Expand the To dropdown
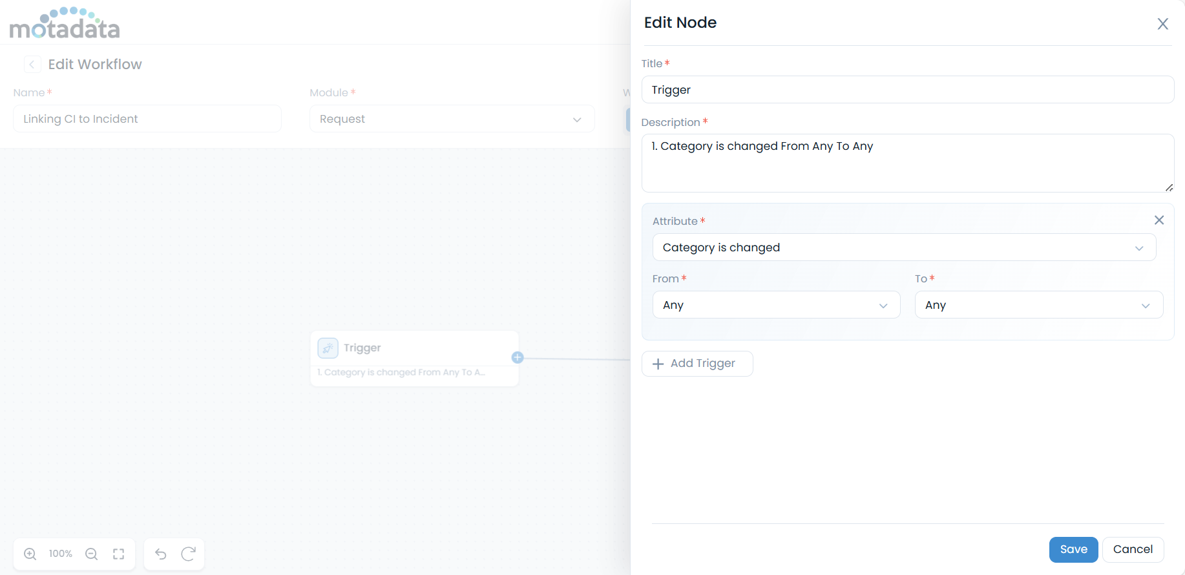1185x575 pixels. pyautogui.click(x=1038, y=305)
